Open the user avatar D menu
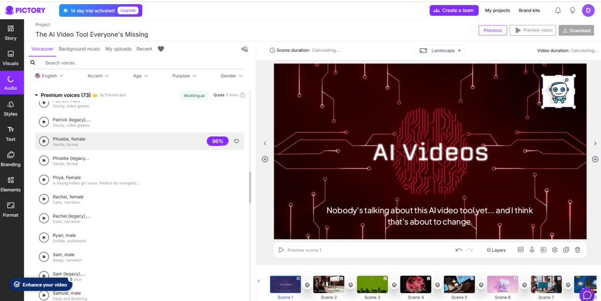 (588, 10)
